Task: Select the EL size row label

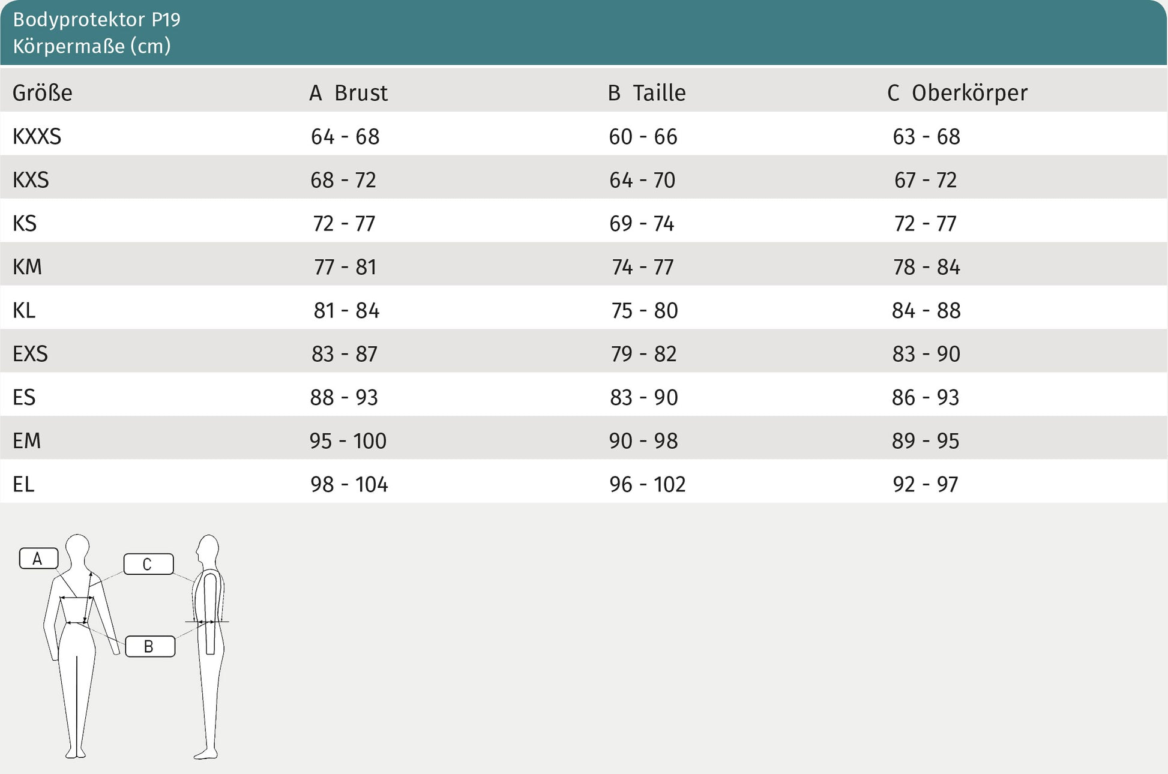Action: (x=23, y=484)
